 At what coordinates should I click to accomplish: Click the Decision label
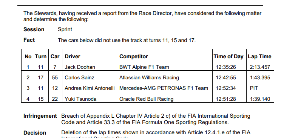point(35,133)
